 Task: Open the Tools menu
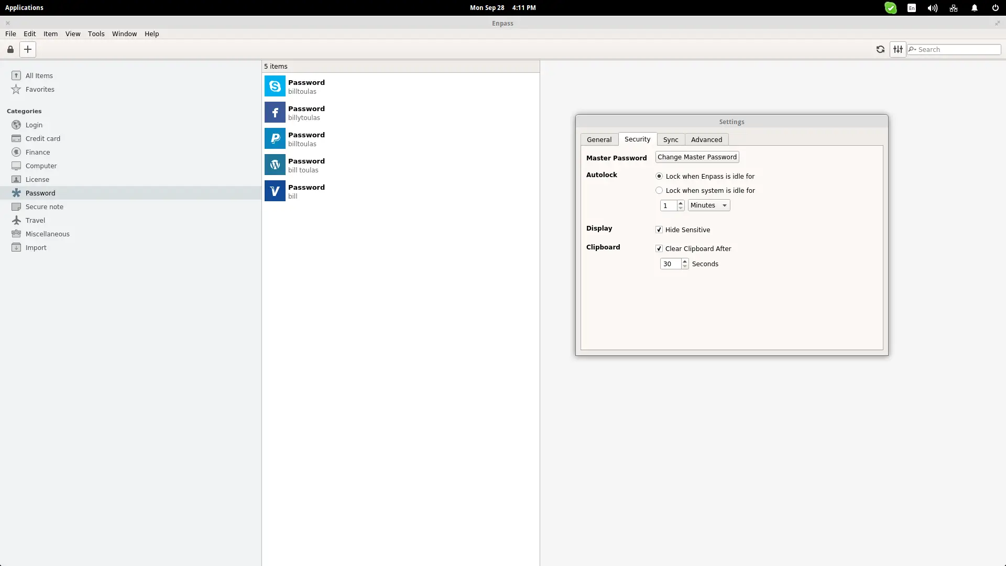pyautogui.click(x=96, y=34)
